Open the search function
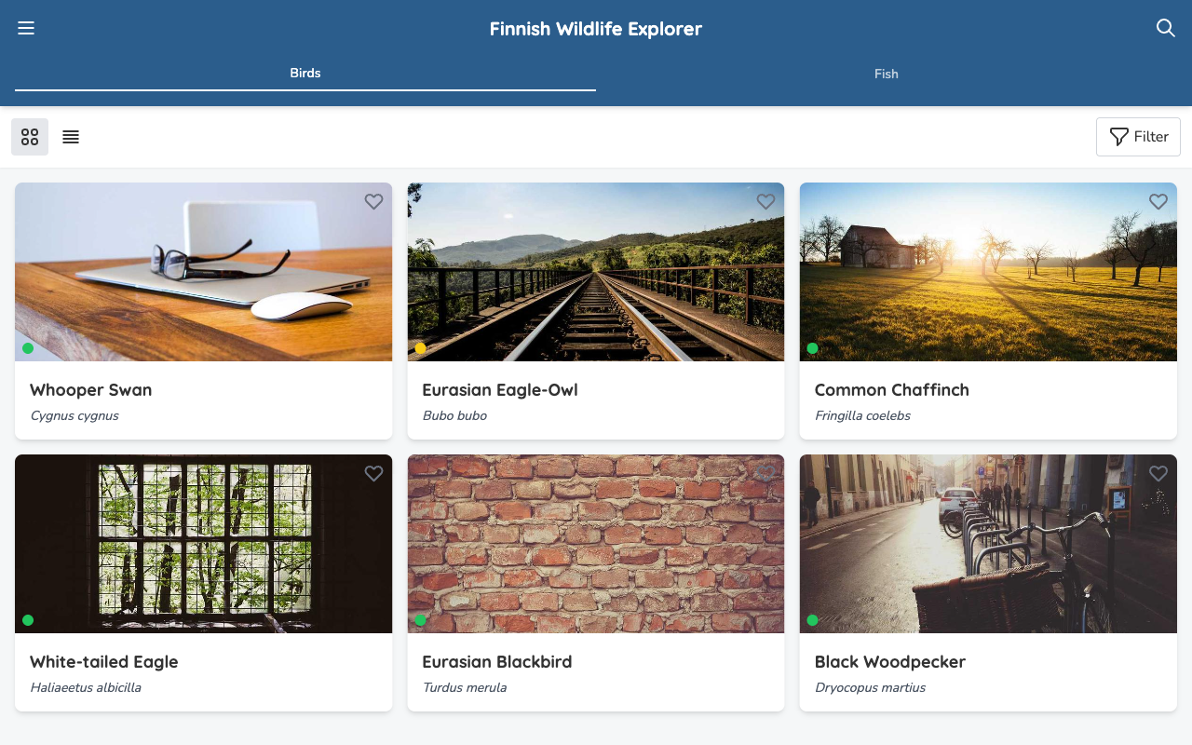The width and height of the screenshot is (1192, 745). click(1165, 28)
